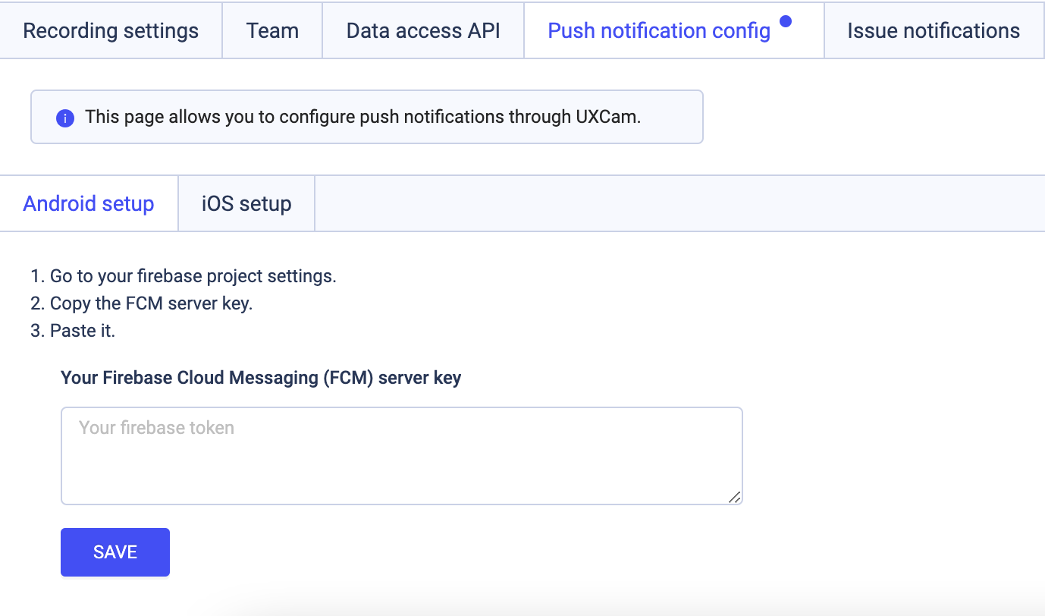Switch to the iOS setup tab
Image resolution: width=1045 pixels, height=616 pixels.
pos(246,204)
